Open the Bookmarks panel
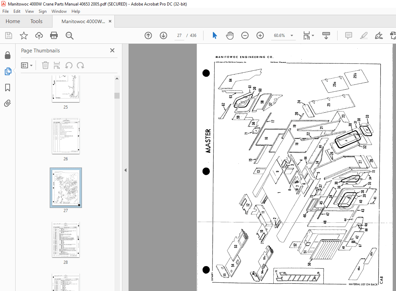Image resolution: width=396 pixels, height=291 pixels. [x=8, y=88]
